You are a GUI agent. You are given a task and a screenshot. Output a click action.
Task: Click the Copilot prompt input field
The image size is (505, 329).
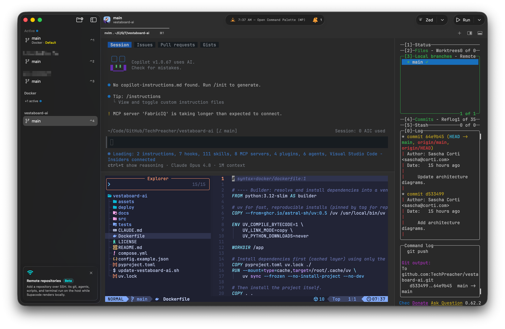pos(247,142)
